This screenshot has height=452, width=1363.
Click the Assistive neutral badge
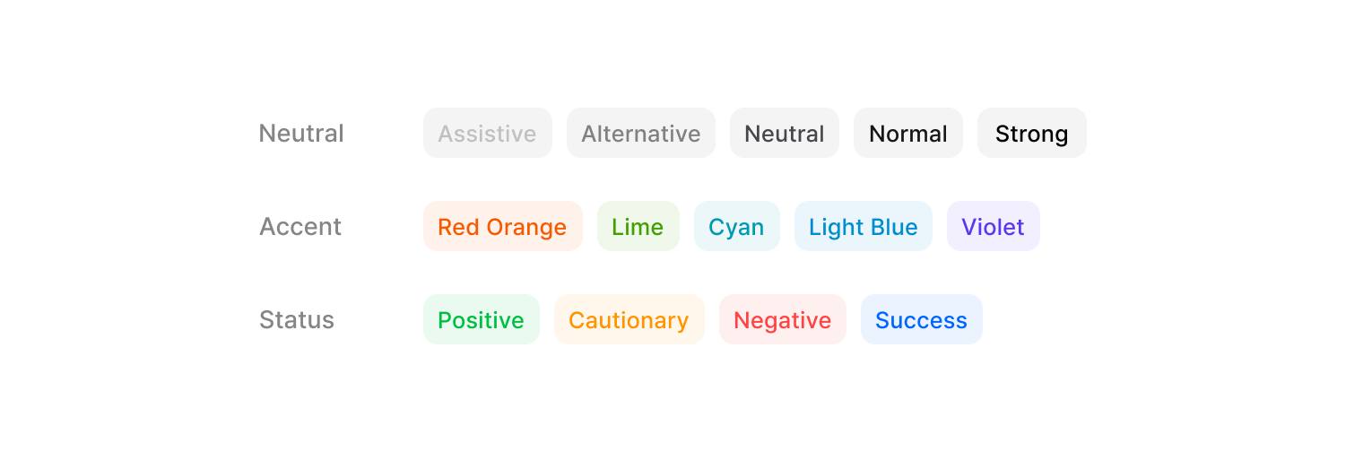click(487, 134)
